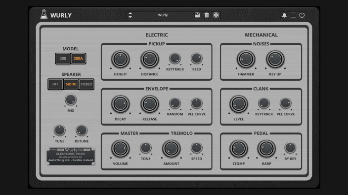Click the pickup HEIGHT knob
This screenshot has width=348, height=195.
point(120,59)
